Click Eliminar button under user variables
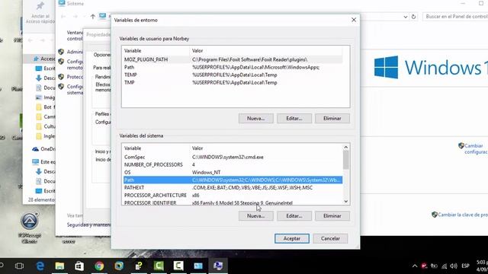Viewport: 488px width, 274px height. [x=332, y=119]
